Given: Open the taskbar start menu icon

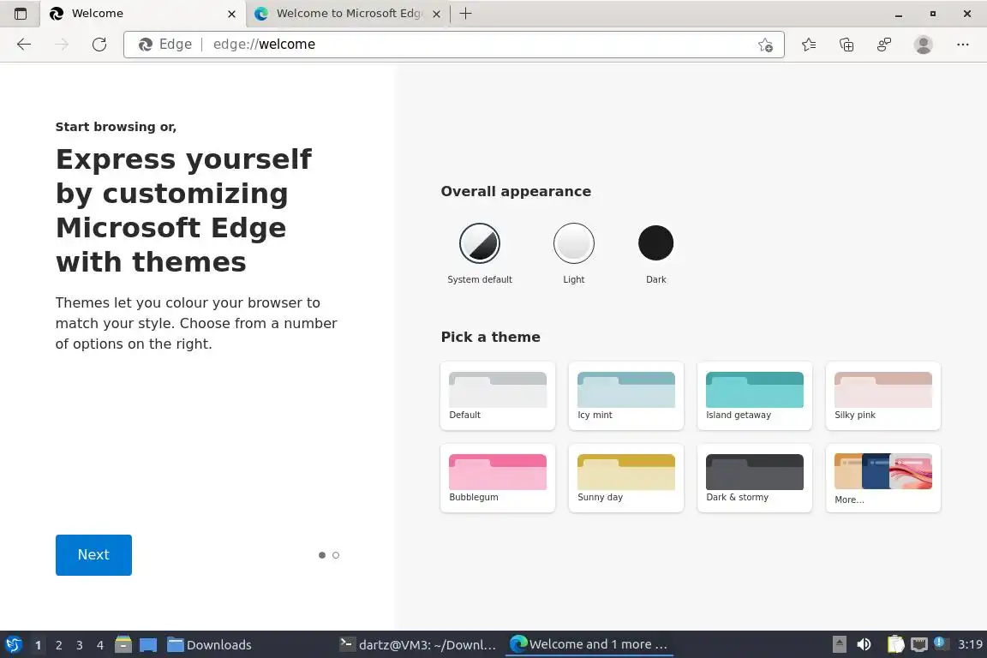Looking at the screenshot, I should coord(13,644).
